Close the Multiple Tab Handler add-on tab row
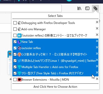The width and height of the screenshot is (103, 94). [97, 66]
